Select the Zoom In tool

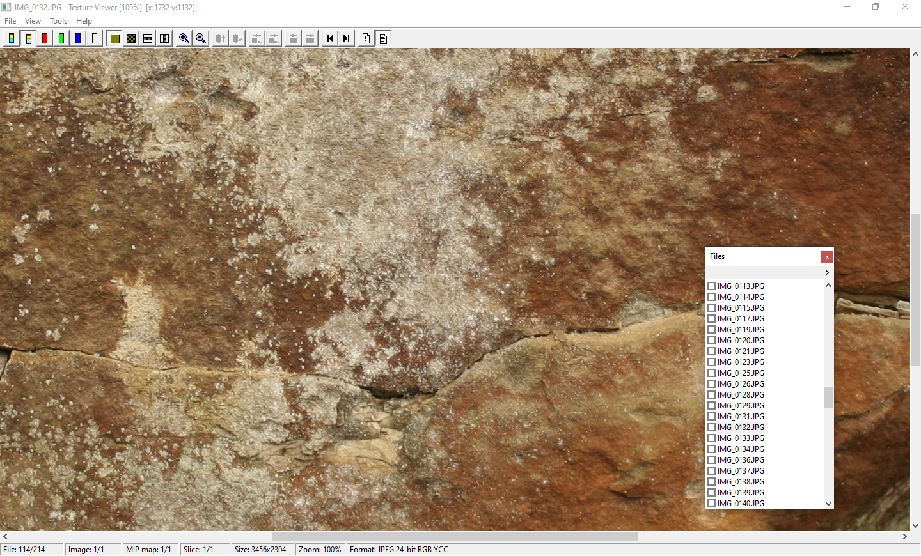click(184, 38)
